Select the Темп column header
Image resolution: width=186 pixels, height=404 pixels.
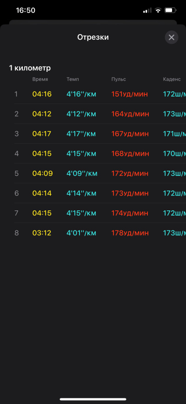point(73,79)
